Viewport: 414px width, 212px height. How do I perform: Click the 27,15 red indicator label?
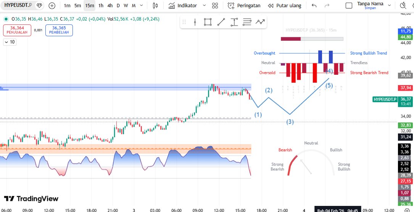click(405, 181)
